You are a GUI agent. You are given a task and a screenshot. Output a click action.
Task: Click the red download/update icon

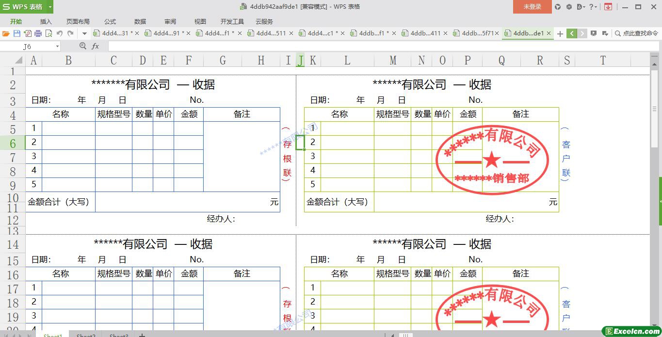[x=608, y=7]
